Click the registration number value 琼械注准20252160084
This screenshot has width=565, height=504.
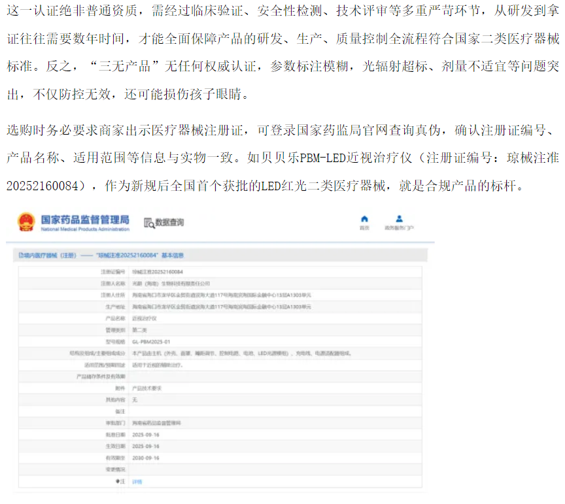158,271
